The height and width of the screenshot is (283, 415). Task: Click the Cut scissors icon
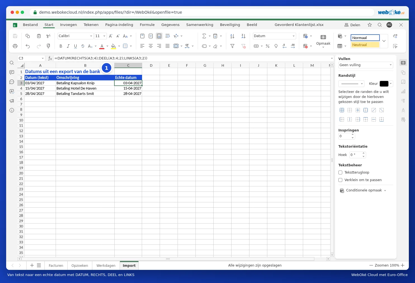[x=48, y=36]
